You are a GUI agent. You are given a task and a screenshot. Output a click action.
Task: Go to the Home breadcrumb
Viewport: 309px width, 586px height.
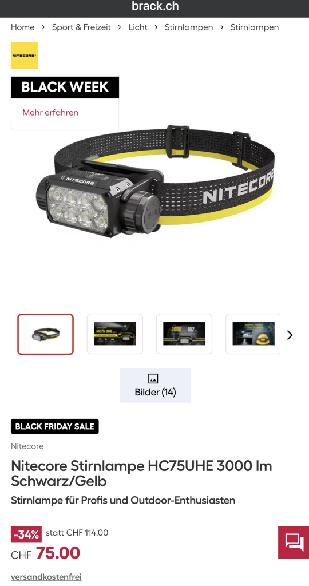[x=23, y=27]
